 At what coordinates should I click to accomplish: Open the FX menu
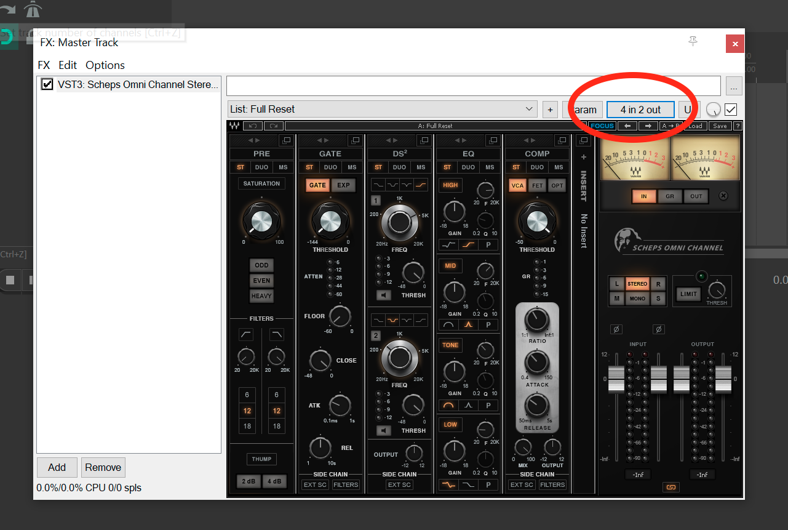(44, 65)
